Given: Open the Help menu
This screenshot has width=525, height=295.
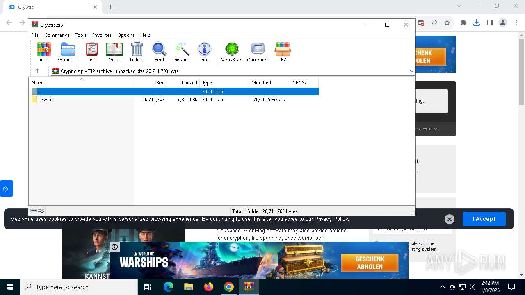Looking at the screenshot, I should [145, 35].
